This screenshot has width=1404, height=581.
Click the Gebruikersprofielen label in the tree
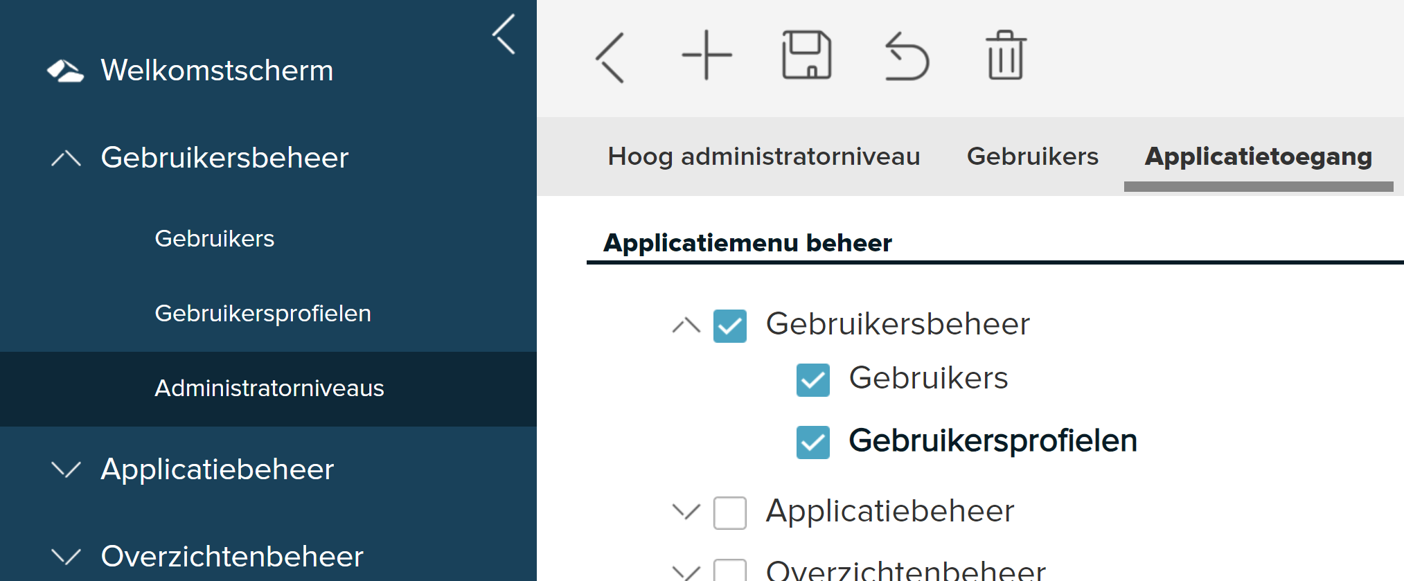coord(993,441)
